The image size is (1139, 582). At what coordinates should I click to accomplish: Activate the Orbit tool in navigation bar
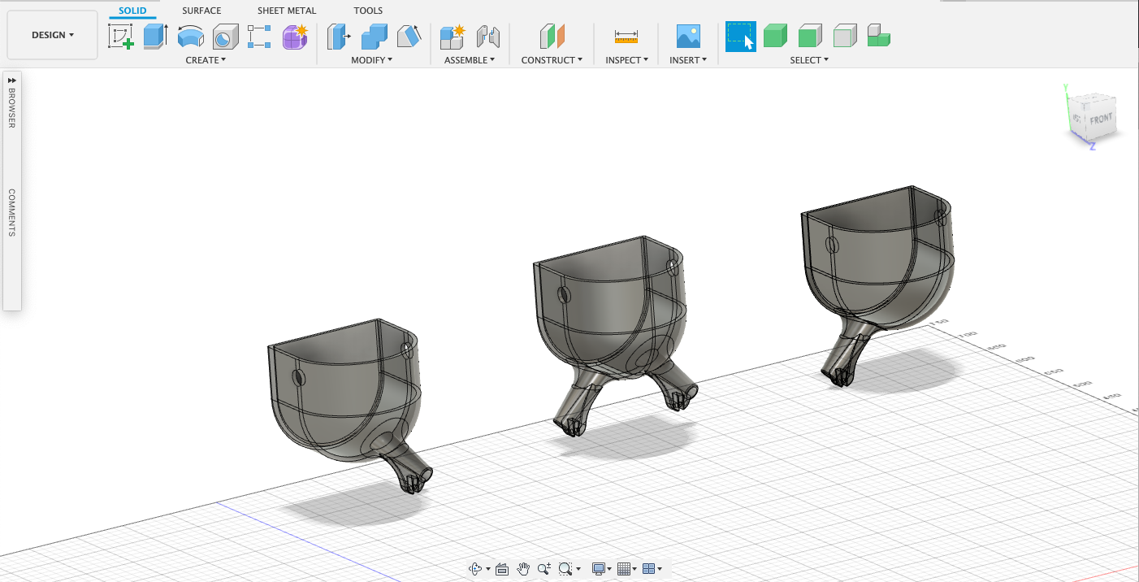(x=474, y=568)
